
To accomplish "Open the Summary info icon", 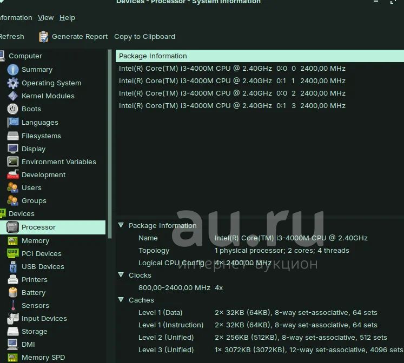I will click(12, 70).
